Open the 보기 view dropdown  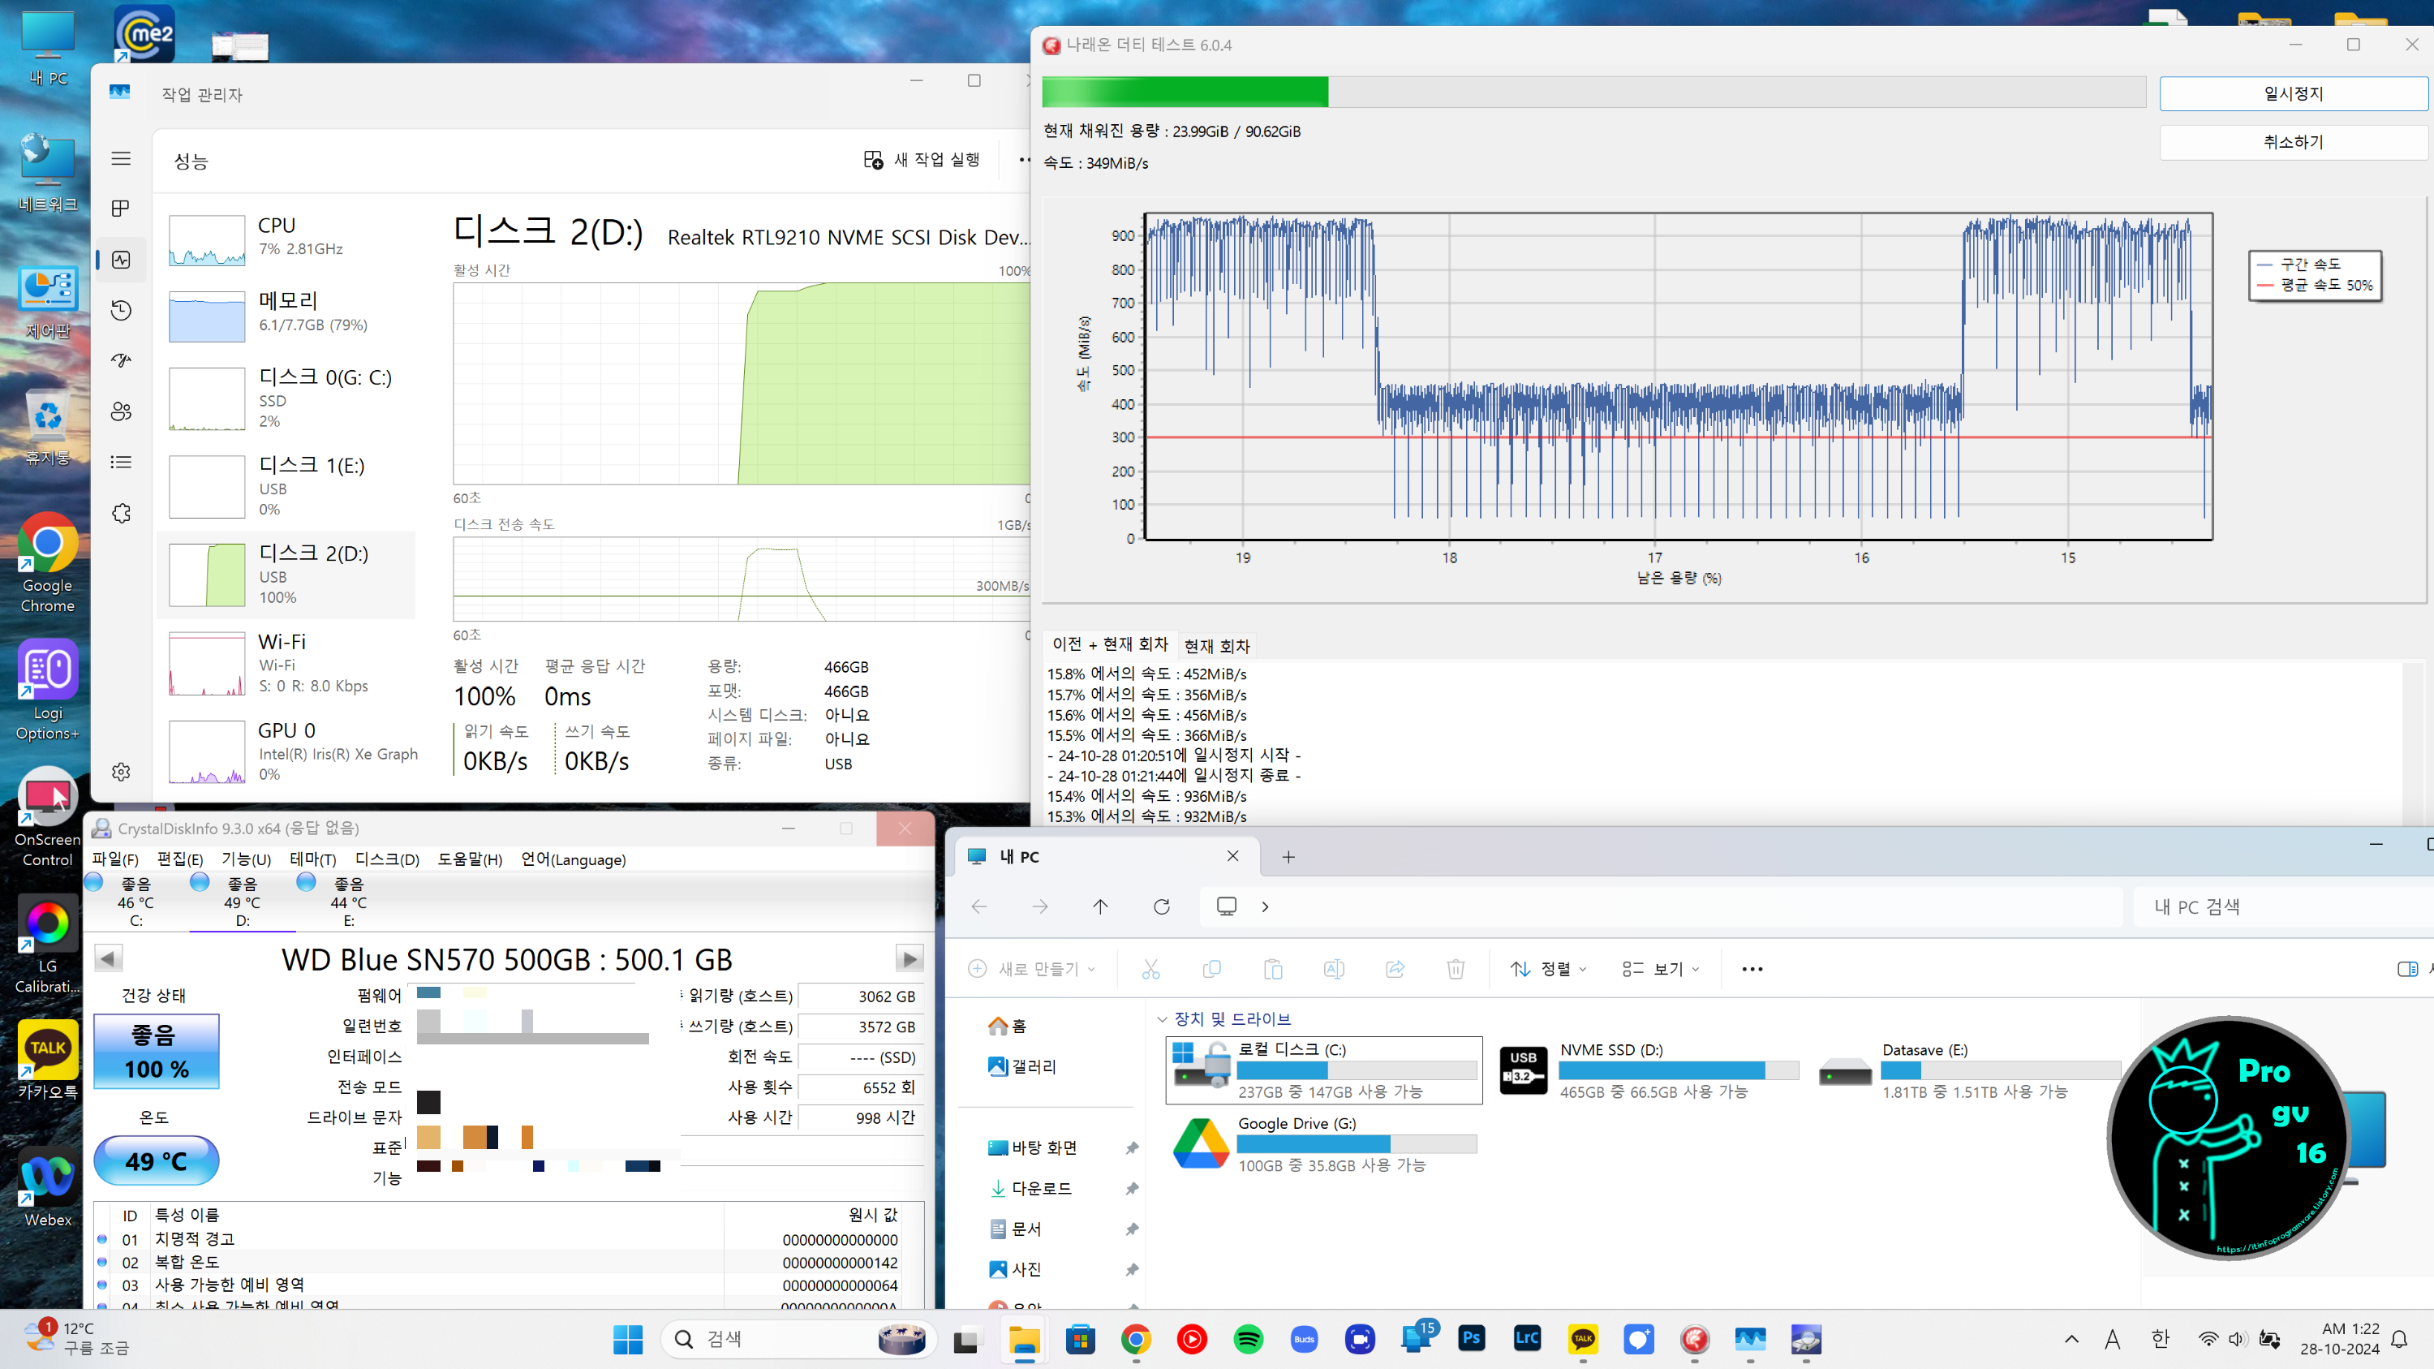(x=1660, y=968)
